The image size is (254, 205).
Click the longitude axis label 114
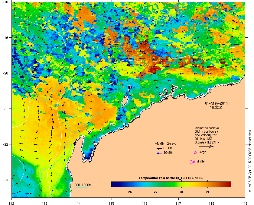coord(78,203)
